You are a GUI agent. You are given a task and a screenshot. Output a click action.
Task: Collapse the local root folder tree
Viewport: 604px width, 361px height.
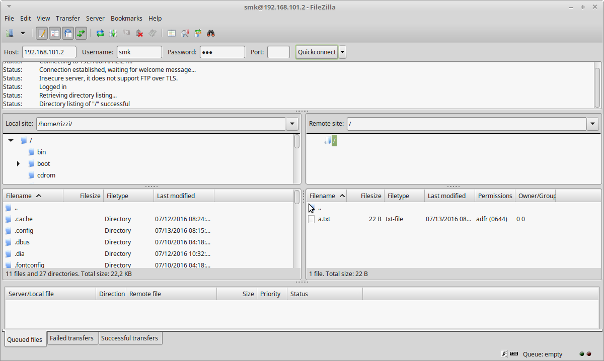(11, 141)
